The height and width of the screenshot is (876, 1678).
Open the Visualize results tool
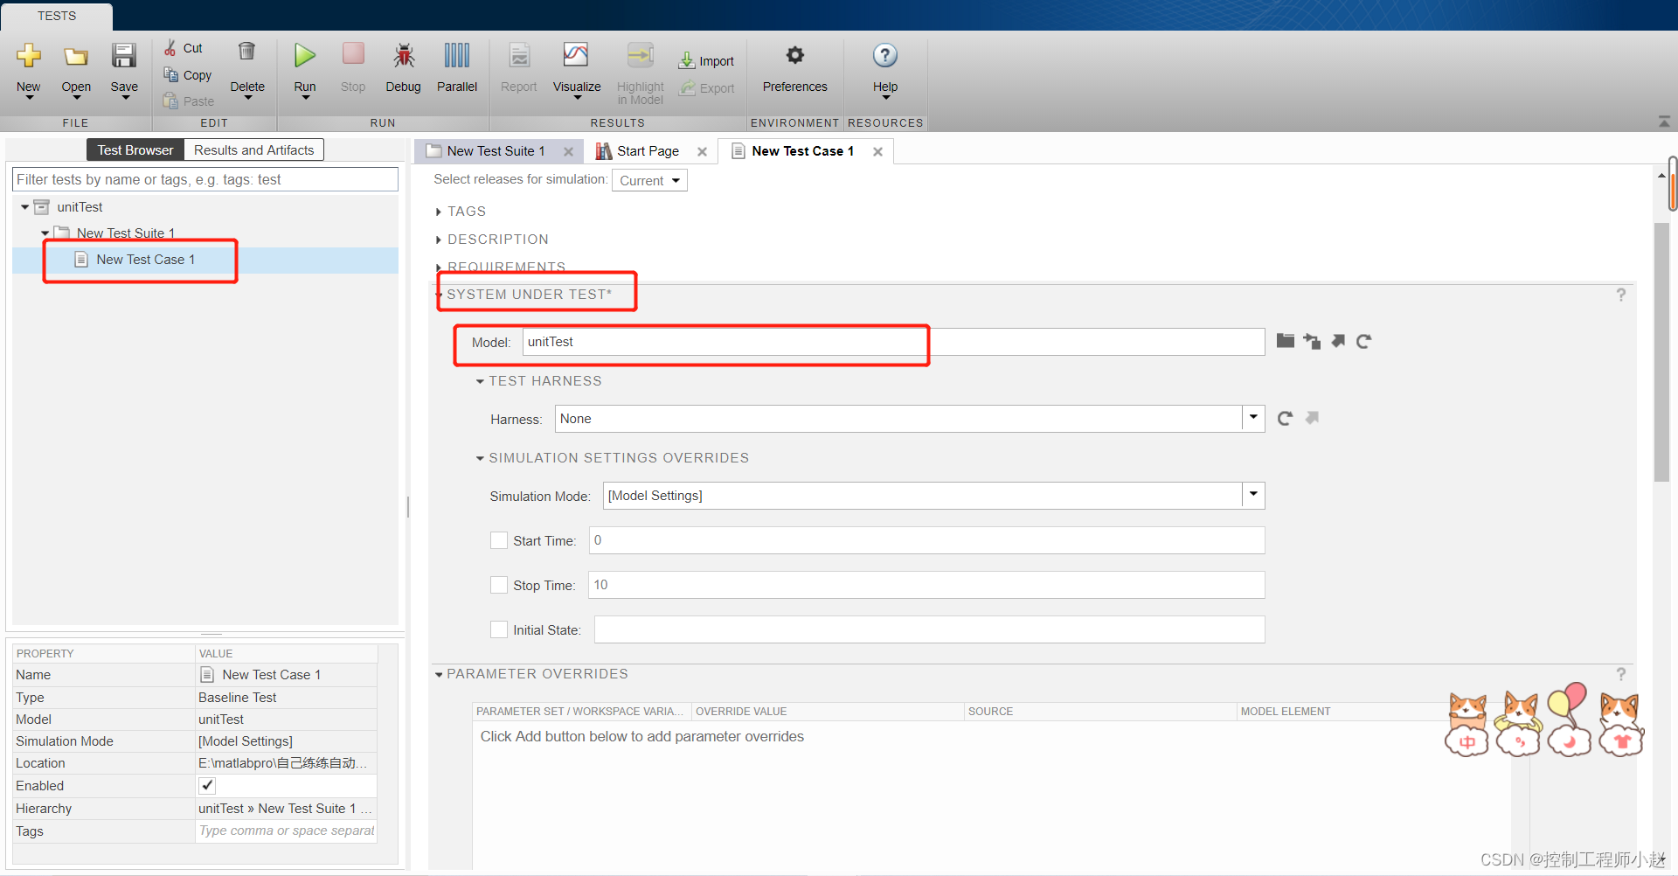click(x=576, y=56)
